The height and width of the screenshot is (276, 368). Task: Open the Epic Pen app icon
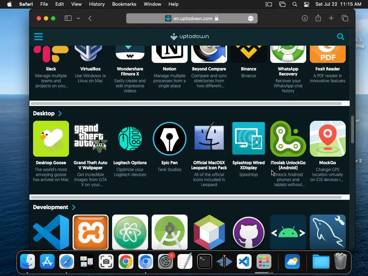tap(170, 139)
